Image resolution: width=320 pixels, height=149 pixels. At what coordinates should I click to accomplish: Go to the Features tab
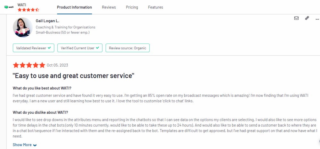tap(156, 7)
